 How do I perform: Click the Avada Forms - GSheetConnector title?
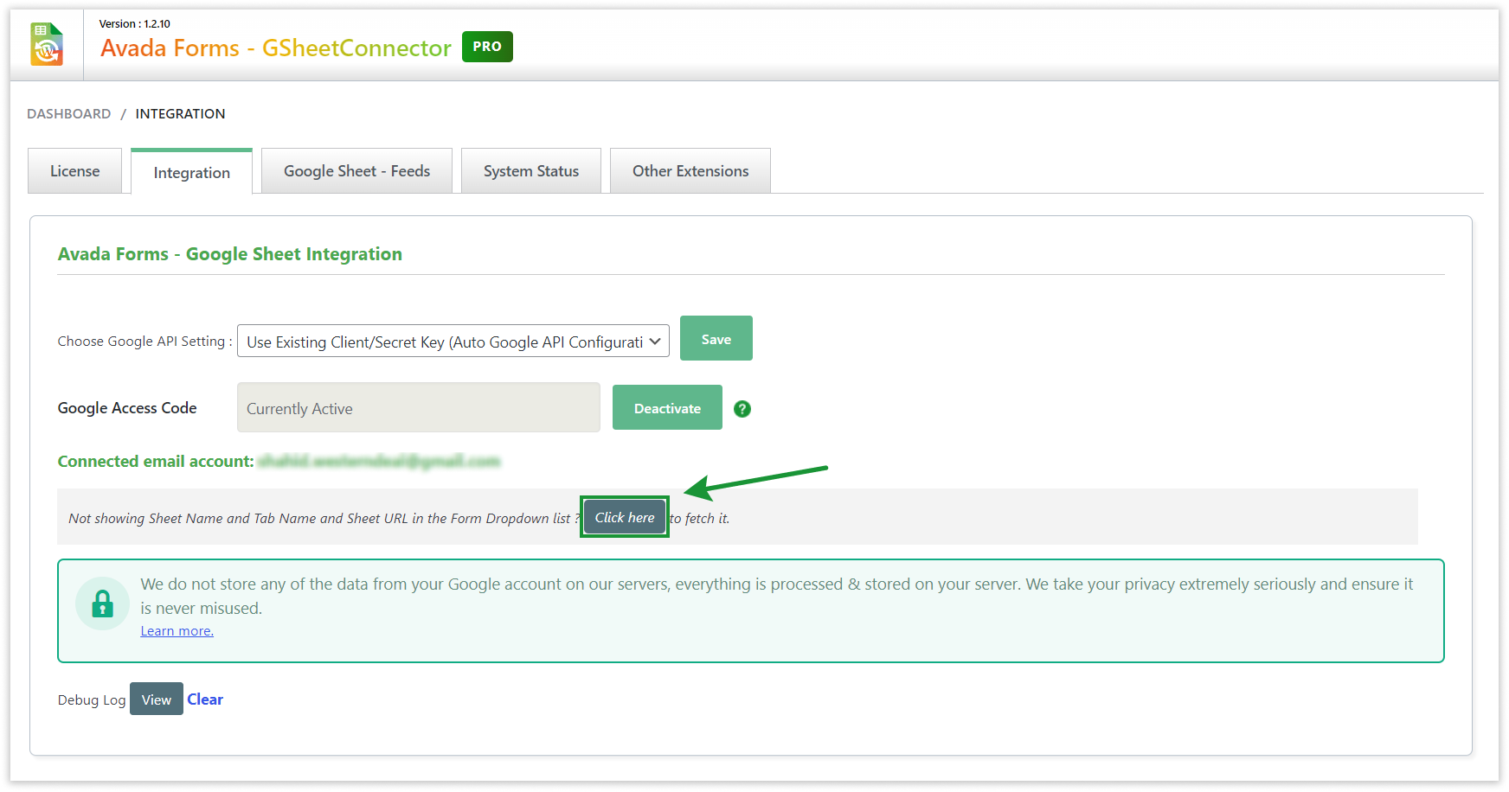[x=275, y=48]
